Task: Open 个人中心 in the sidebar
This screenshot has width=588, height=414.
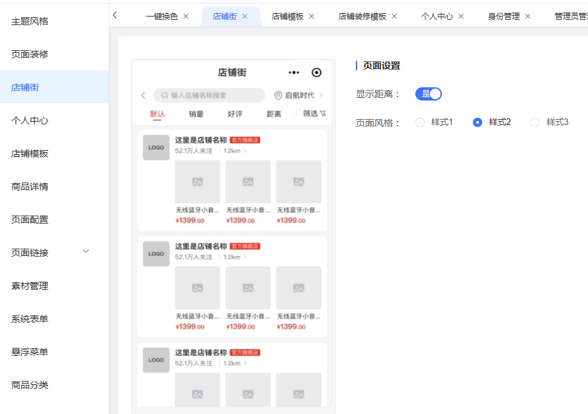Action: 54,120
